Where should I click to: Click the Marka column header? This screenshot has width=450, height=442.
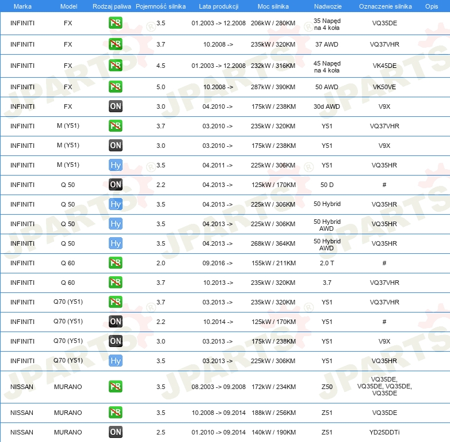22,6
